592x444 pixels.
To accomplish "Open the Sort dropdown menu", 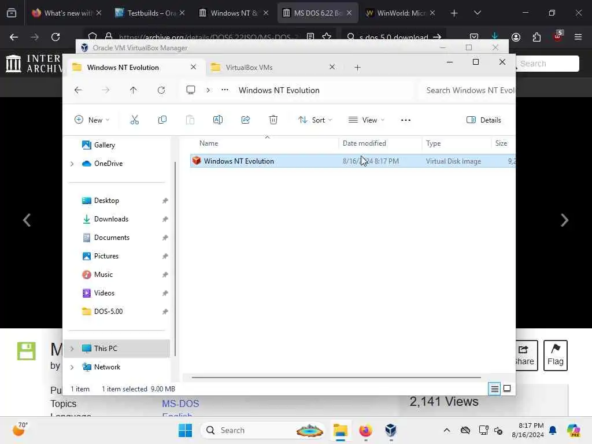I will pos(315,120).
